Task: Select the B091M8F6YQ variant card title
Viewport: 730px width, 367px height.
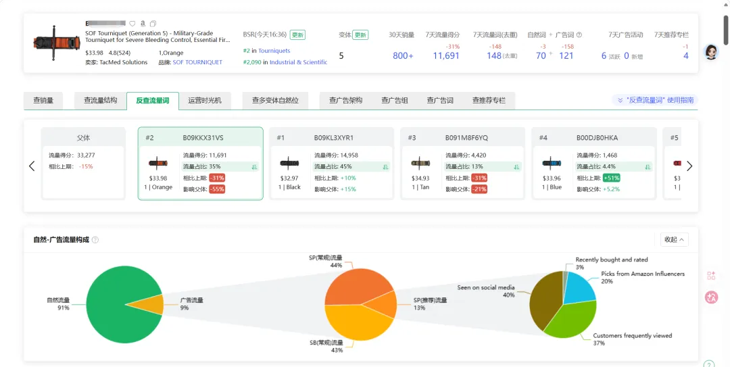Action: coord(466,138)
